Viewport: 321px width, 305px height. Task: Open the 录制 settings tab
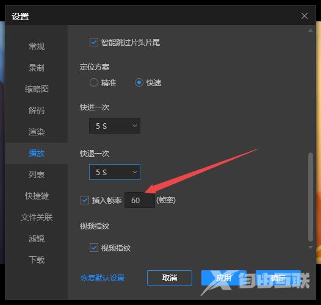click(x=37, y=68)
